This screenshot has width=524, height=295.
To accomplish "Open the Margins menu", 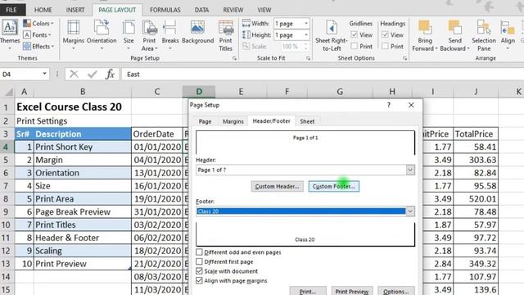I will 73,34.
